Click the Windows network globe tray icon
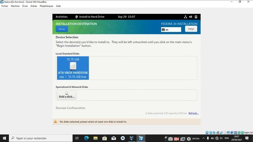 (217, 138)
